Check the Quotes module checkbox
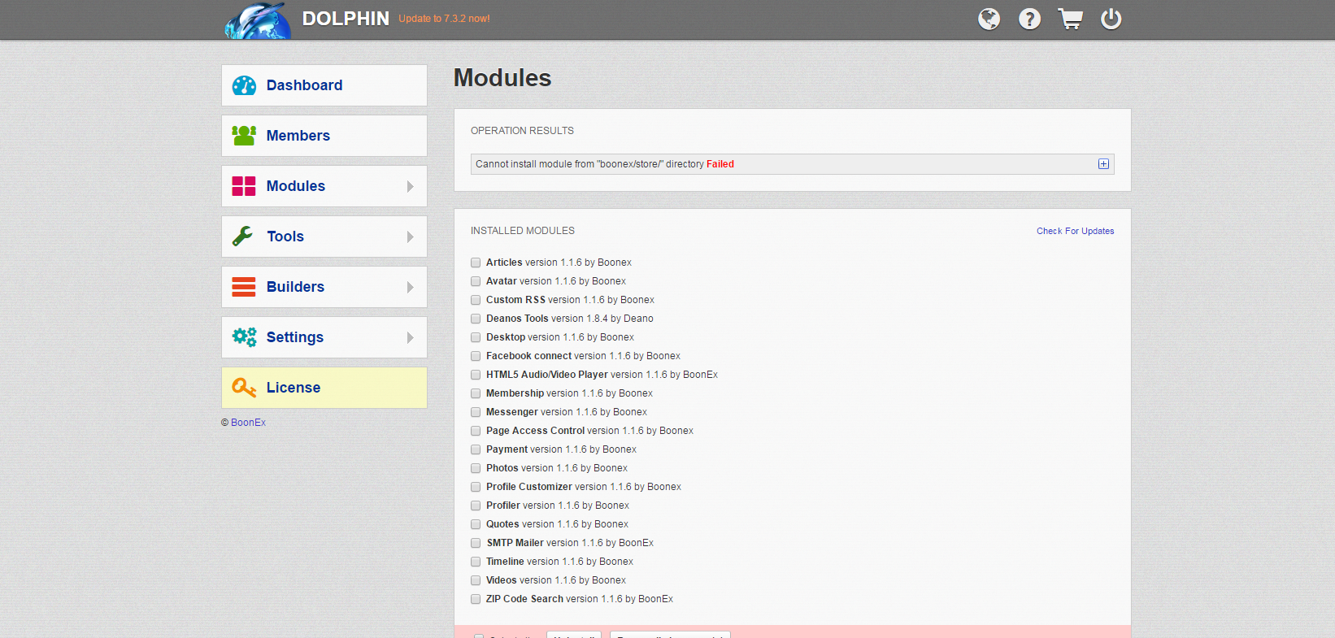The image size is (1335, 638). (x=476, y=524)
